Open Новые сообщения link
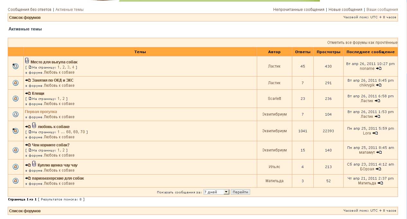The image size is (407, 219). (345, 10)
